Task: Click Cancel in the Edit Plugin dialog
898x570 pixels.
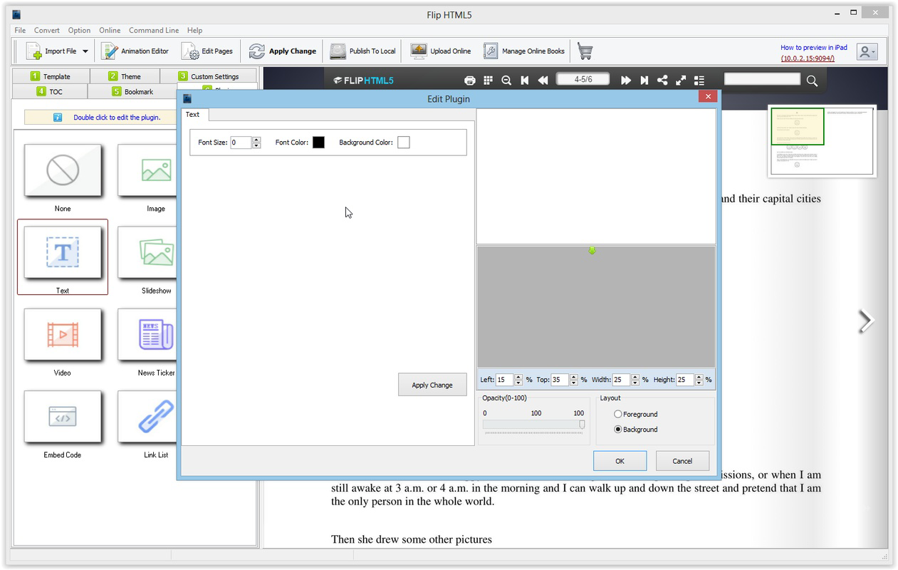Action: pyautogui.click(x=682, y=461)
